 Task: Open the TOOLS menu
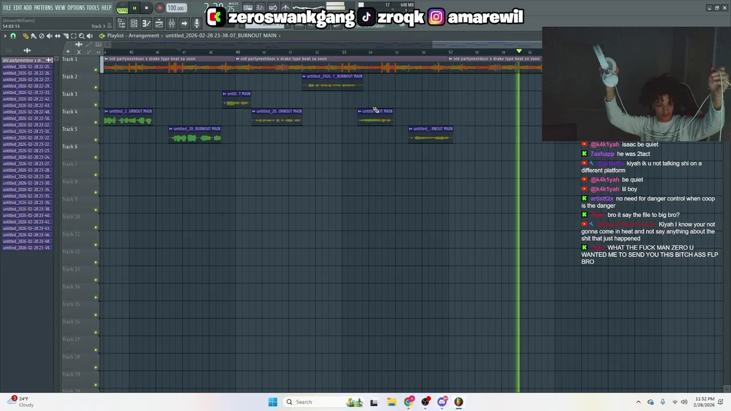[93, 8]
